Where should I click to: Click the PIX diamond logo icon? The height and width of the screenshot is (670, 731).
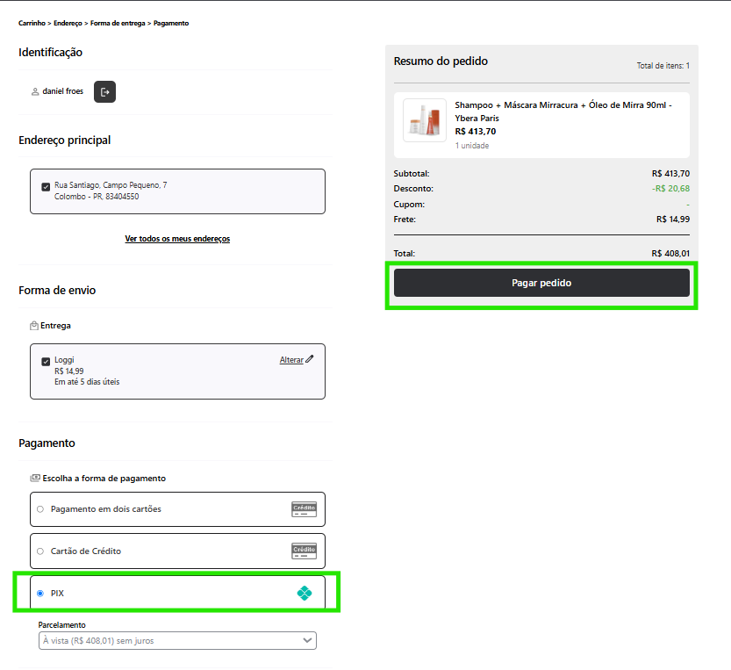click(x=305, y=593)
